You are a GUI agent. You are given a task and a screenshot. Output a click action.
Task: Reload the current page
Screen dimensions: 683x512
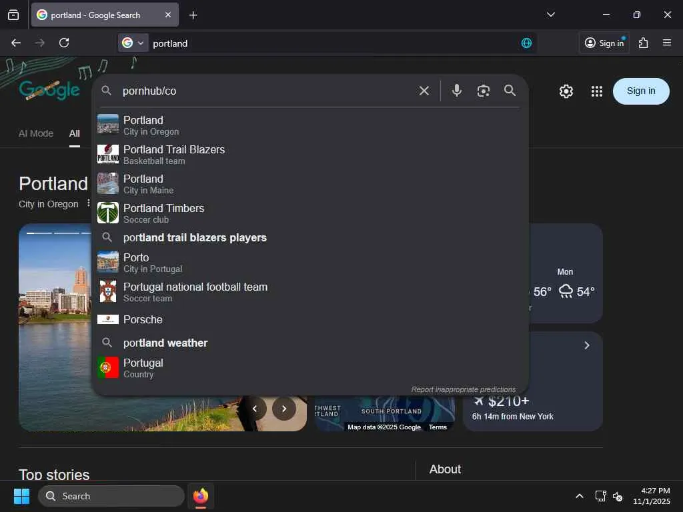64,43
